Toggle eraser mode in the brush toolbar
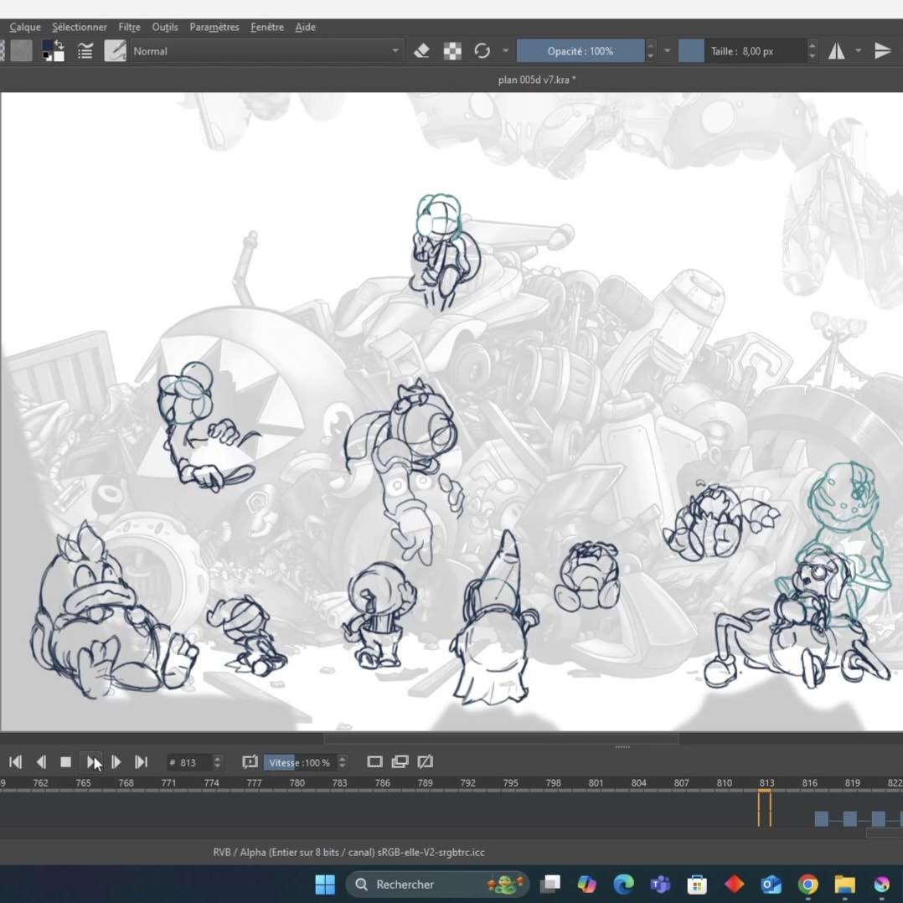The image size is (903, 903). point(421,51)
